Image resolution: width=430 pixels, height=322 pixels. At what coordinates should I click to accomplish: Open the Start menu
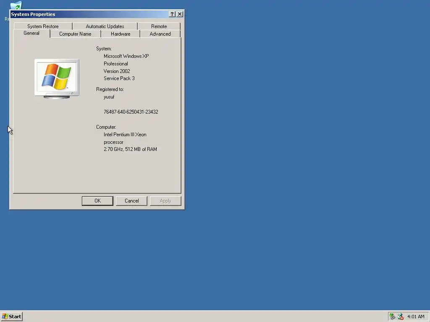[11, 317]
